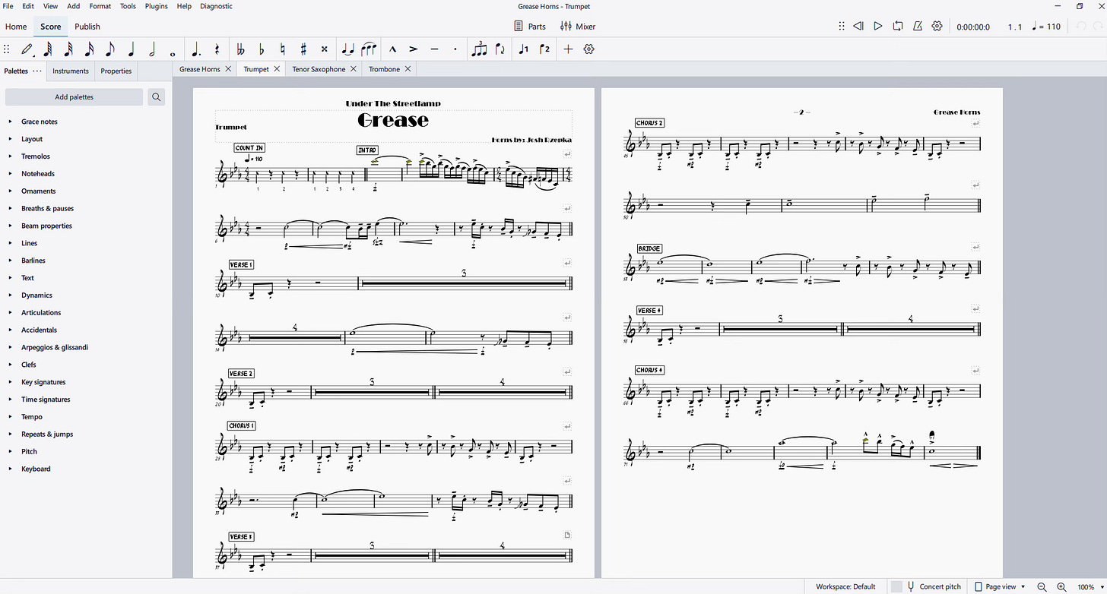The width and height of the screenshot is (1107, 594).
Task: Select the quarter note duration
Action: (x=131, y=49)
